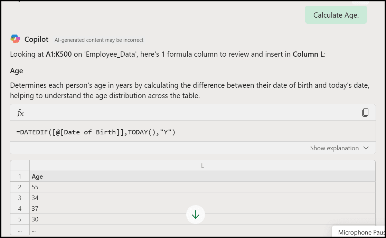
Task: Click the chevron beside Show explanation
Action: (366, 148)
